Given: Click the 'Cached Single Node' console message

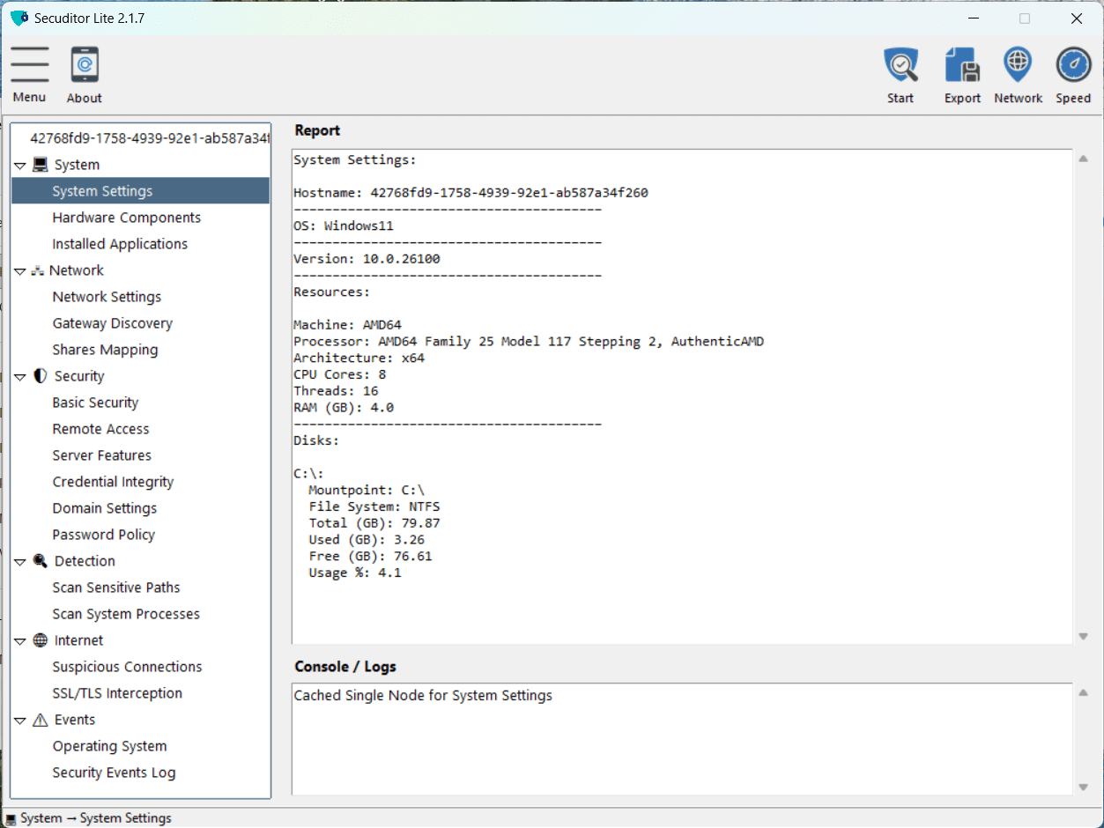Looking at the screenshot, I should click(x=423, y=696).
